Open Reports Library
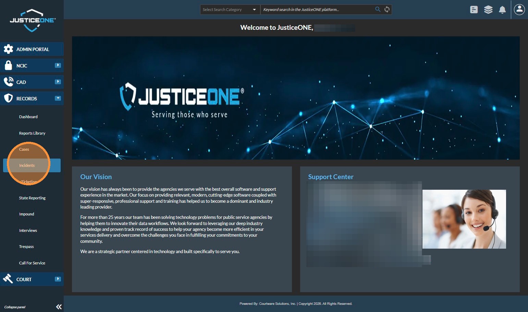Viewport: 528px width, 312px height. pos(32,133)
